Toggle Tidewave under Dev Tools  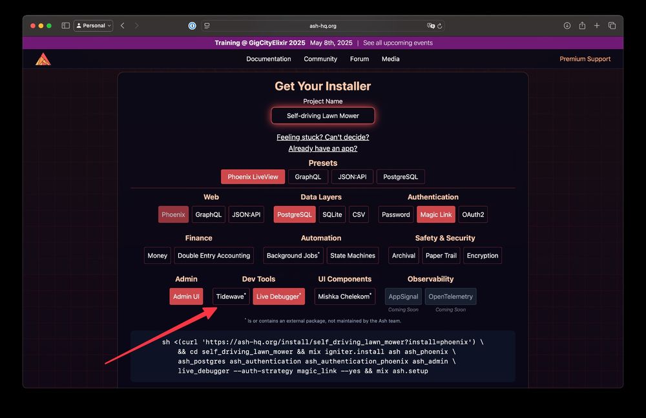[x=231, y=297]
